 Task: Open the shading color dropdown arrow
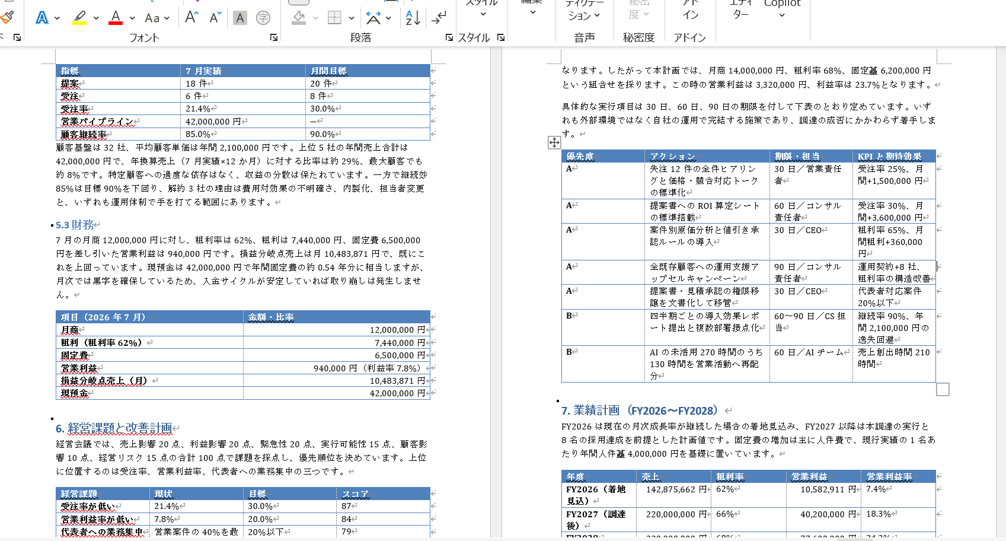(315, 18)
